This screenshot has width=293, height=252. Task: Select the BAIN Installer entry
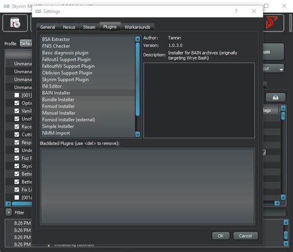(88, 93)
